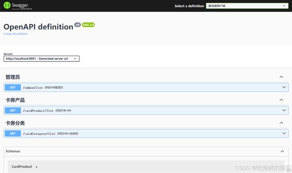Select the /admin/list endpoint path
This screenshot has height=173, width=292.
(33, 87)
